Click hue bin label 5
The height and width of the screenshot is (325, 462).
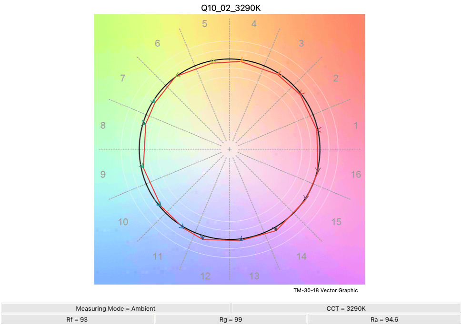tap(205, 23)
